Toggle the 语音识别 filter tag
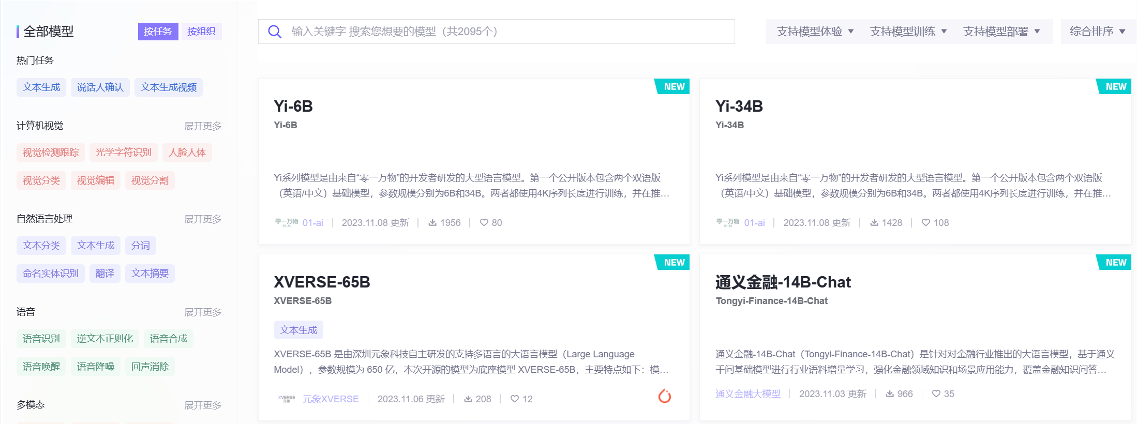The width and height of the screenshot is (1137, 424). click(x=41, y=339)
